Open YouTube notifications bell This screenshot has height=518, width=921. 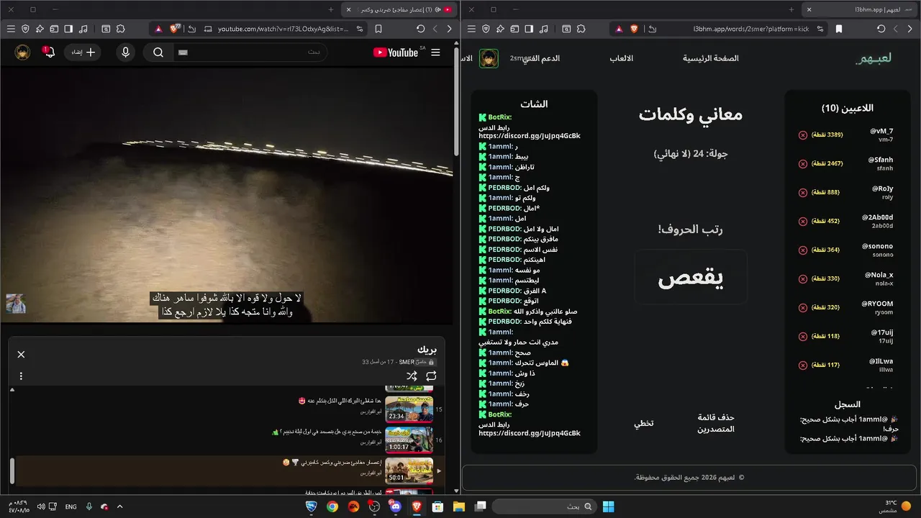49,53
